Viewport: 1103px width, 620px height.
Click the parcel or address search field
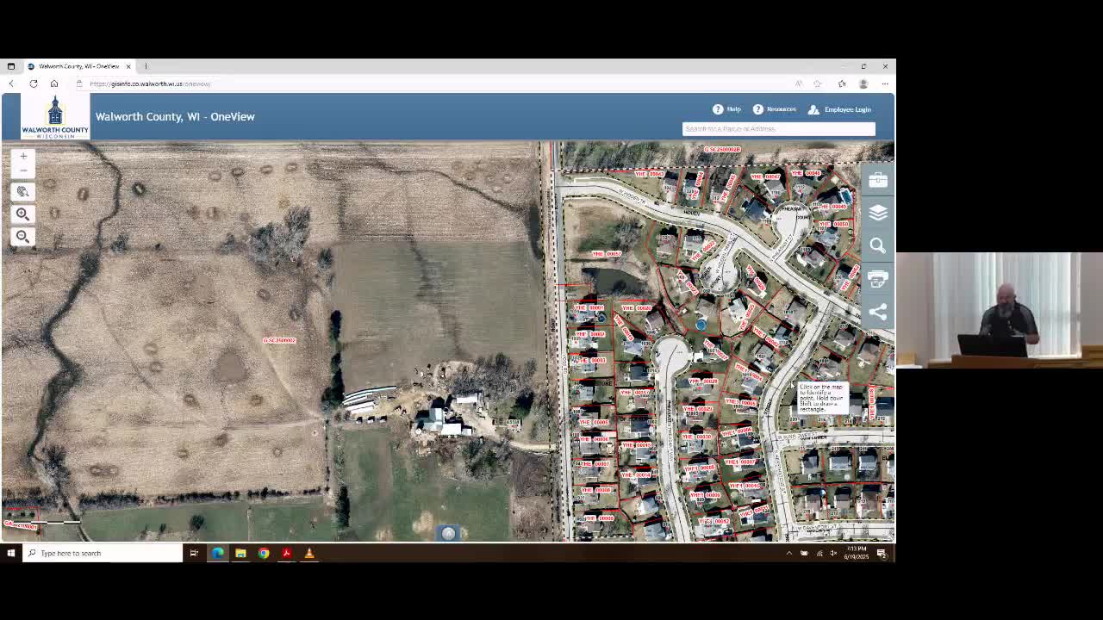778,128
